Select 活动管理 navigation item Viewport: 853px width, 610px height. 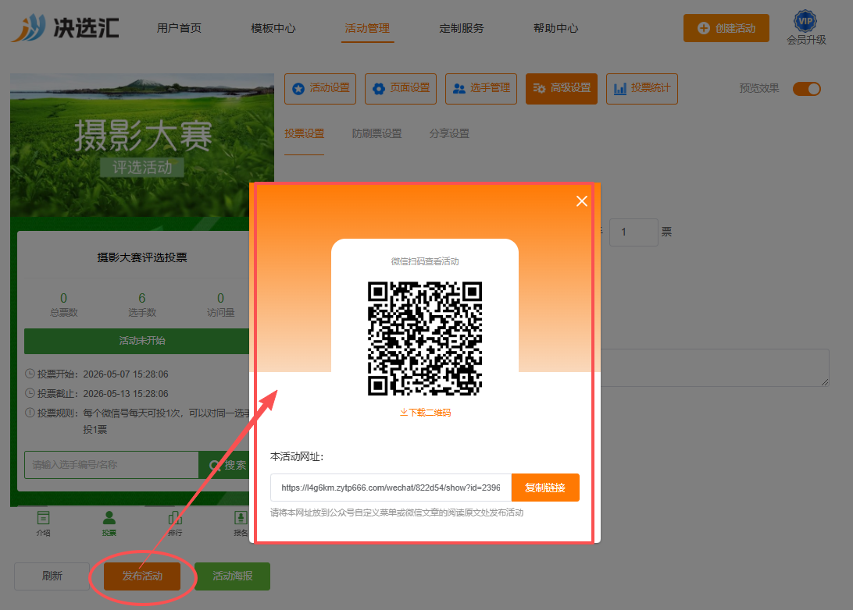(367, 28)
